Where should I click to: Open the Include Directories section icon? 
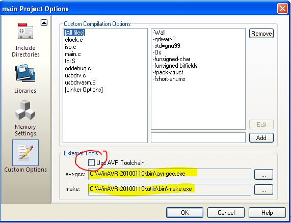coord(25,31)
